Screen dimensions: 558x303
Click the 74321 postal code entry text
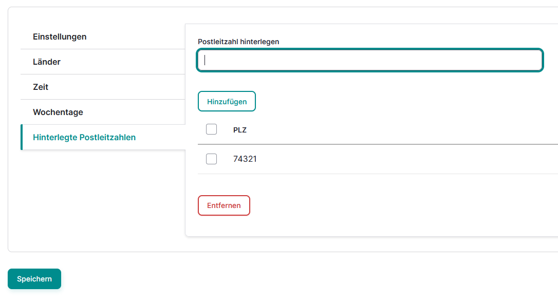coord(245,159)
